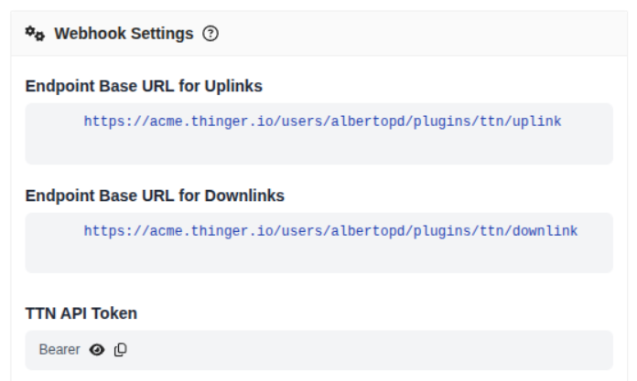The image size is (637, 381).
Task: Click the downlink endpoint URL link
Action: (x=330, y=231)
